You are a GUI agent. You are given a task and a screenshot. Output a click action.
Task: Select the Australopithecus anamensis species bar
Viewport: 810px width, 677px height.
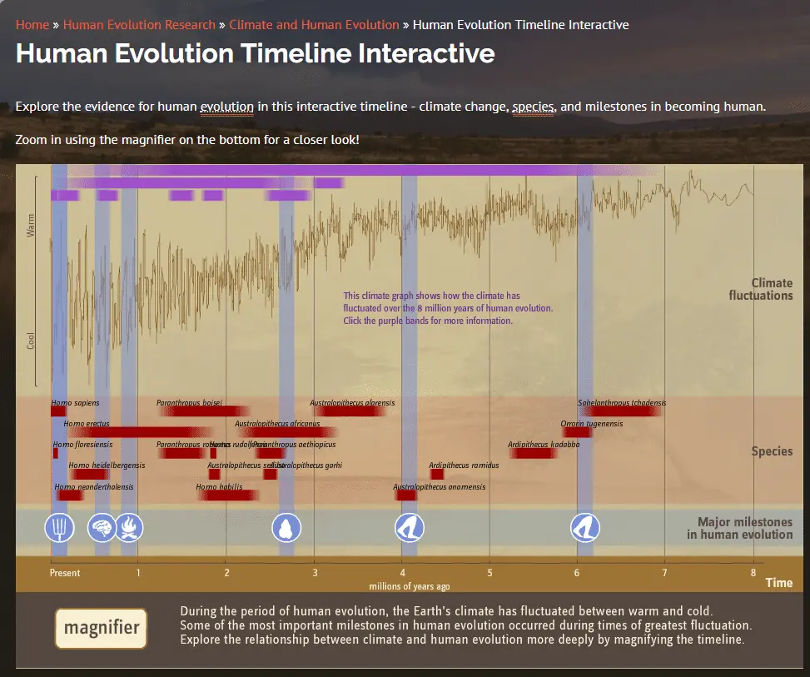pyautogui.click(x=406, y=495)
